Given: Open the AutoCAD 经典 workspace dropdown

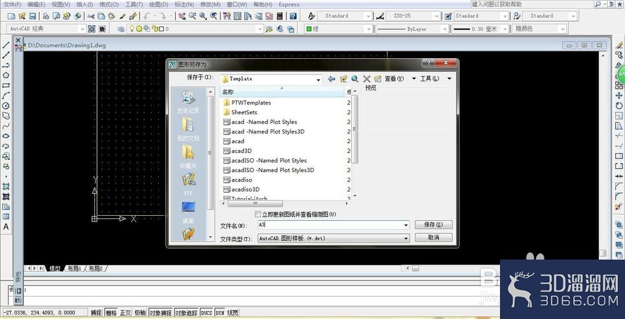Looking at the screenshot, I should tap(82, 29).
